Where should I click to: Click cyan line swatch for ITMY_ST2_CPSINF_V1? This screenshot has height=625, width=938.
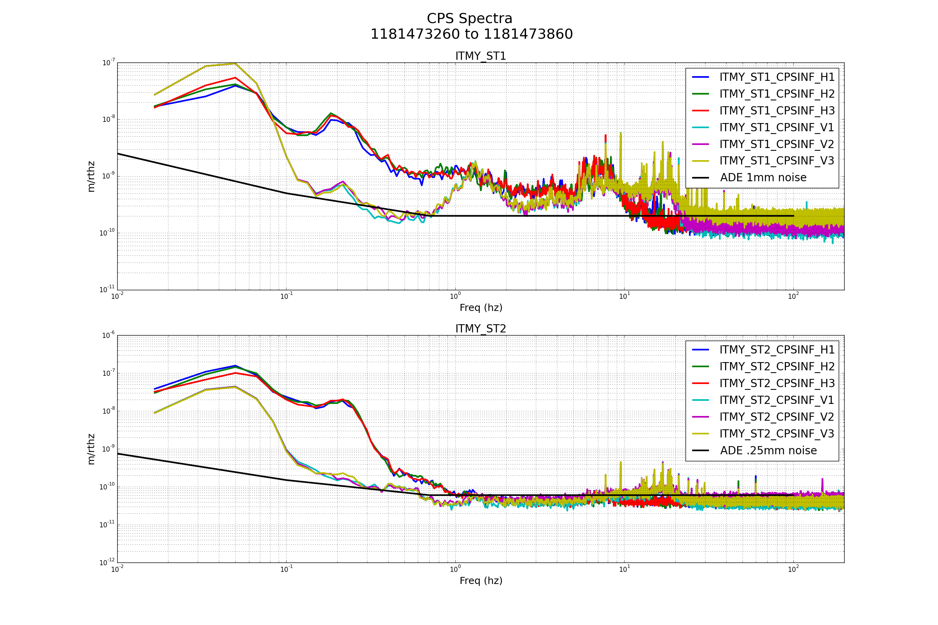[700, 400]
